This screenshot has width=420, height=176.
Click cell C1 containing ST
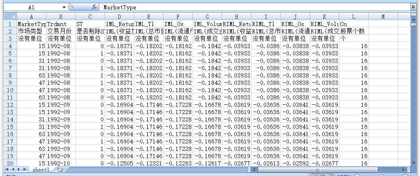click(90, 24)
